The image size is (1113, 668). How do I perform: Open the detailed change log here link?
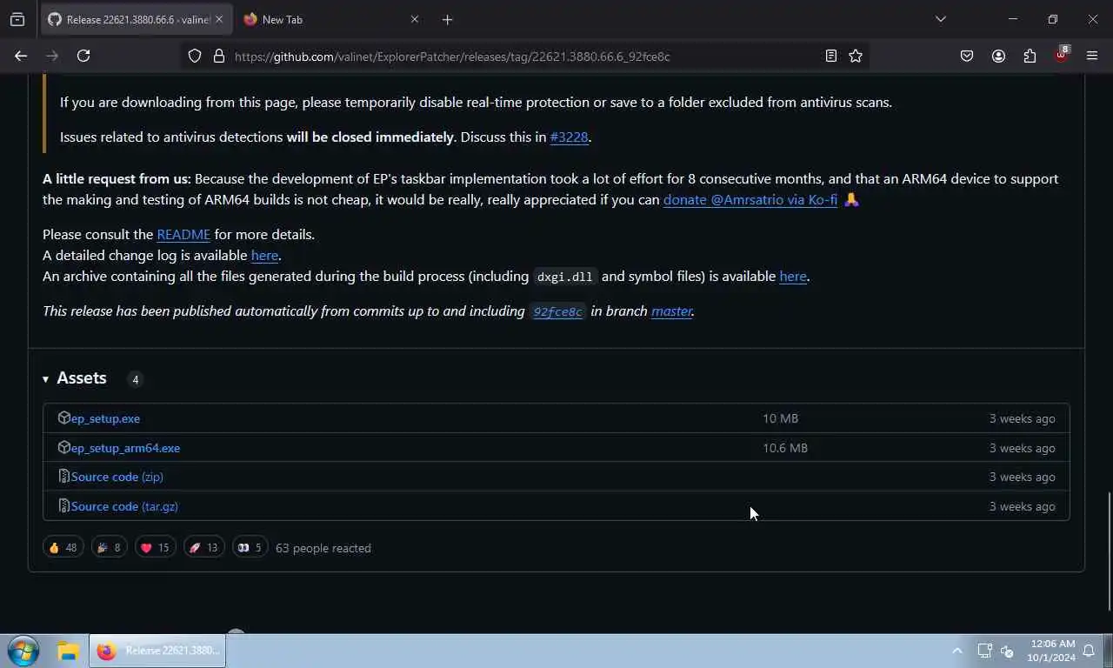264,255
